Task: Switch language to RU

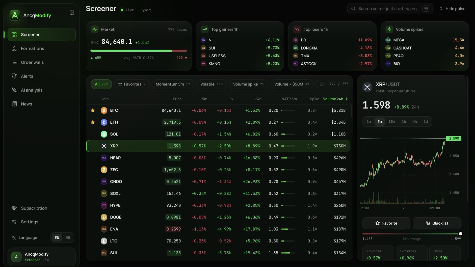Action: click(x=68, y=238)
